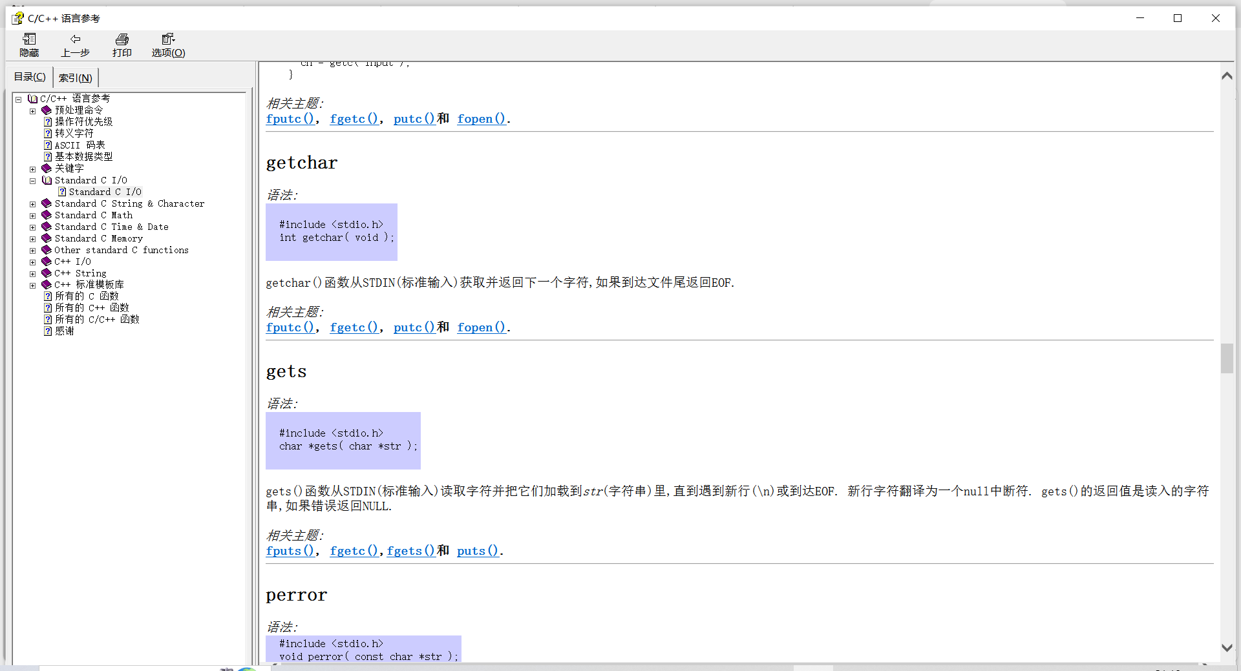Screen dimensions: 1241x671
Task: Click the open book icon for Standard C I/O
Action: pyautogui.click(x=47, y=180)
